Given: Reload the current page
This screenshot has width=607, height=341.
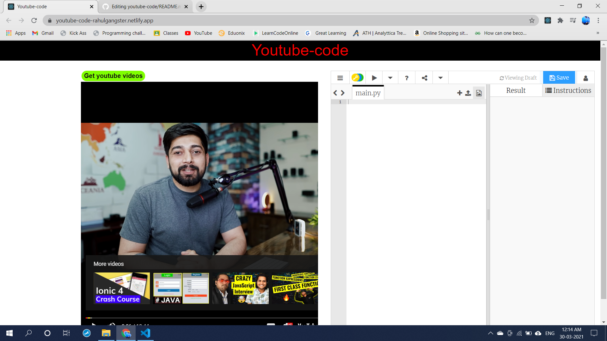Looking at the screenshot, I should click(34, 21).
